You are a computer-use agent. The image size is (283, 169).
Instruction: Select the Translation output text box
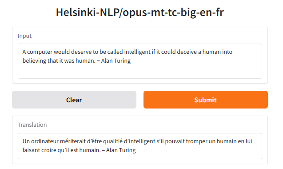tap(140, 146)
